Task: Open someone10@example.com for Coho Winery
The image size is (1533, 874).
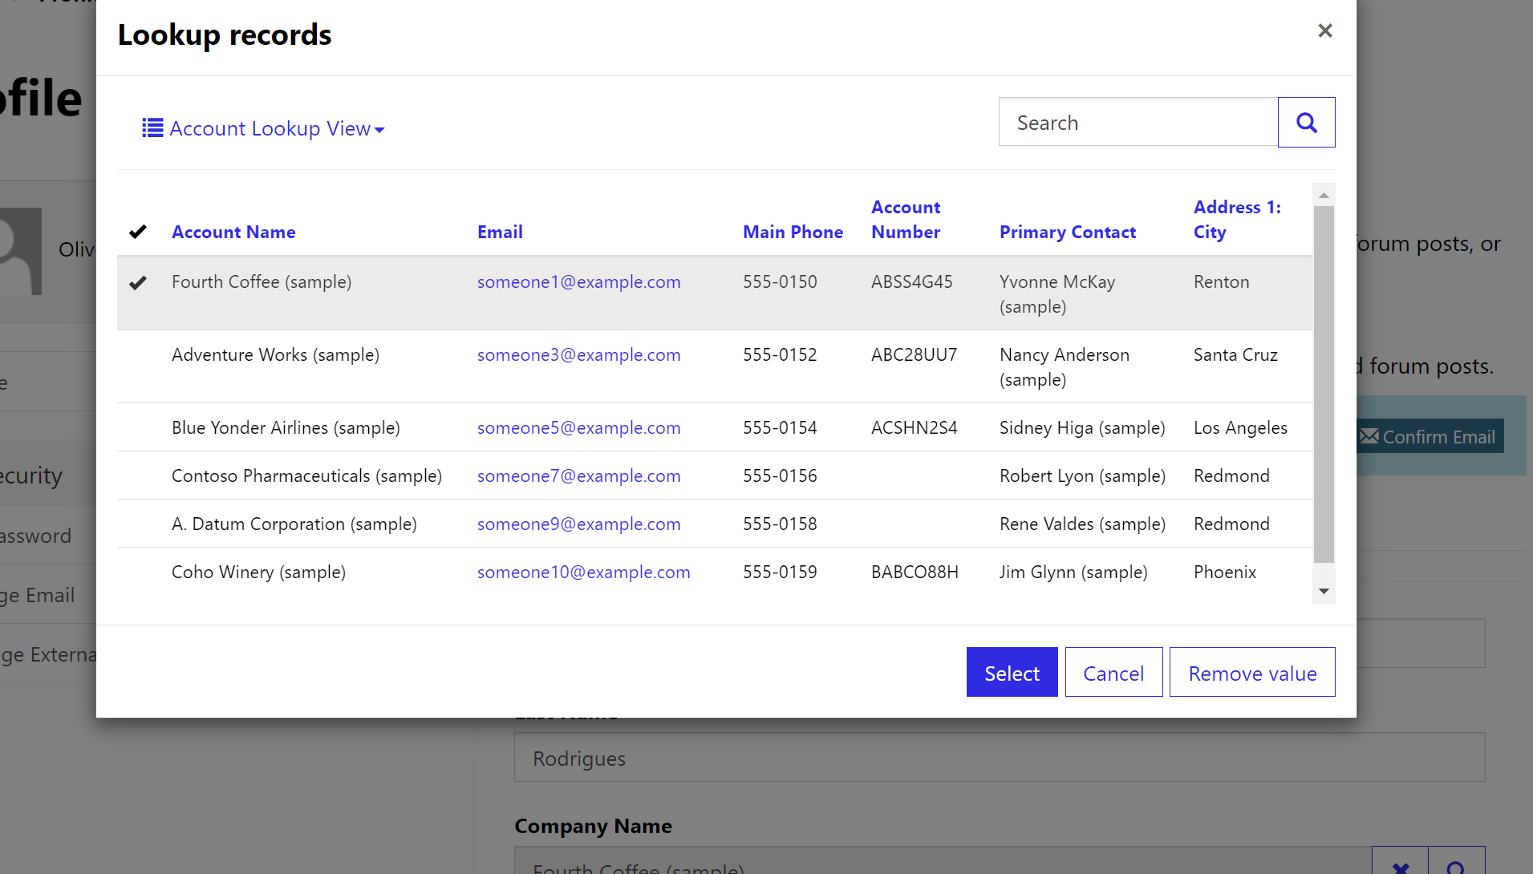Action: pos(583,572)
